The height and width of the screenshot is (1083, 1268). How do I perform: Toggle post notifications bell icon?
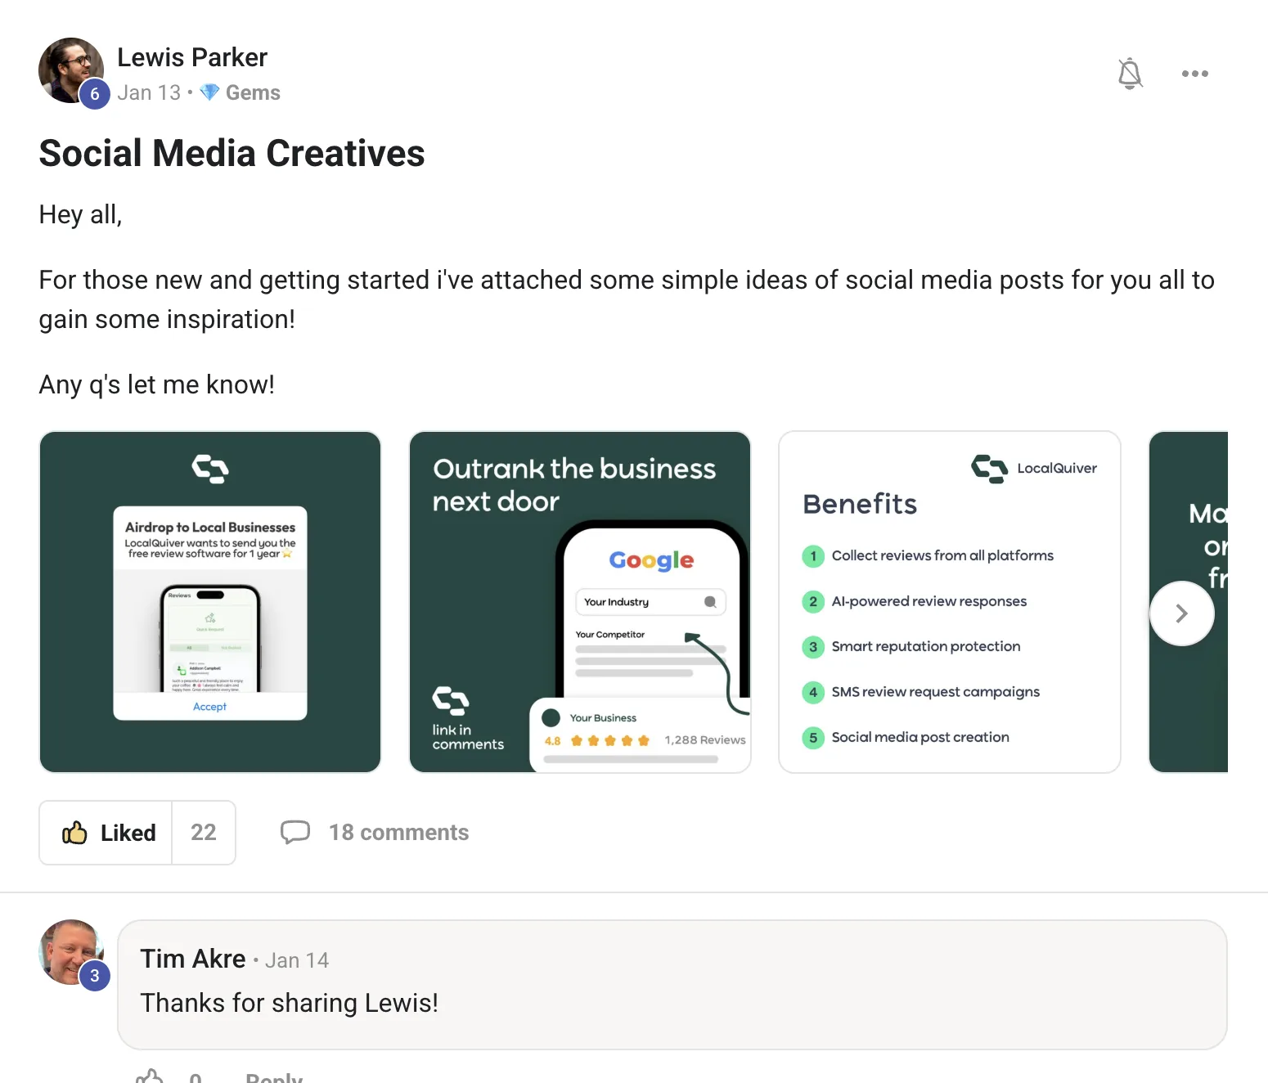coord(1130,74)
